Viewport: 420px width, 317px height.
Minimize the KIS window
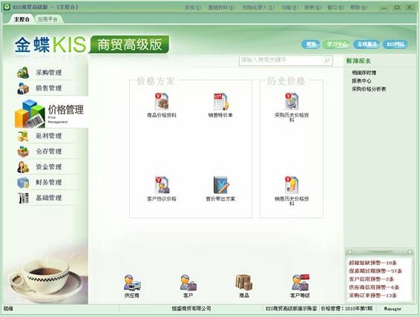pos(384,7)
